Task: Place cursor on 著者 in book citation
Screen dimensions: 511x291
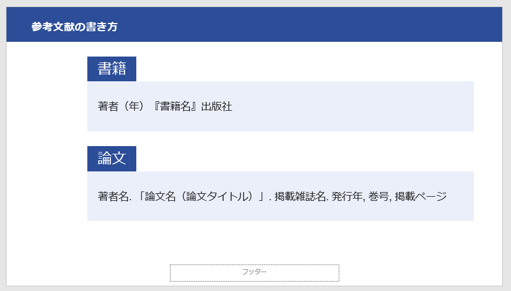Action: pos(108,107)
